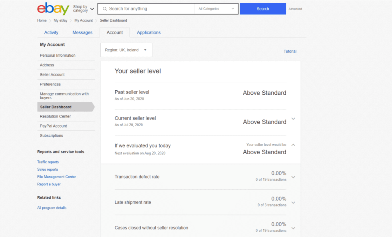392x237 pixels.
Task: Click the eBay logo
Action: point(53,9)
